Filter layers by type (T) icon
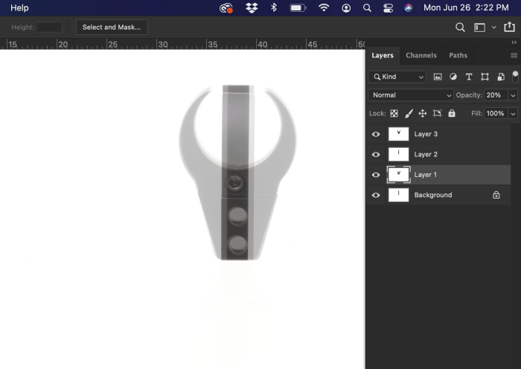This screenshot has width=521, height=369. coord(469,77)
